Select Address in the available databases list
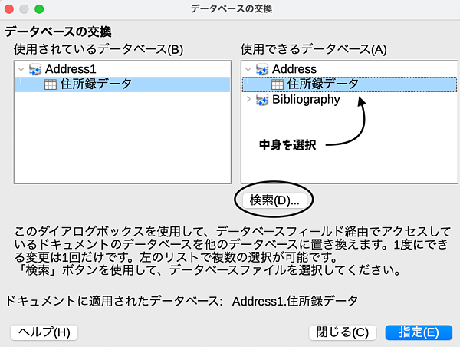Screen dimensions: 460x347 (294, 69)
